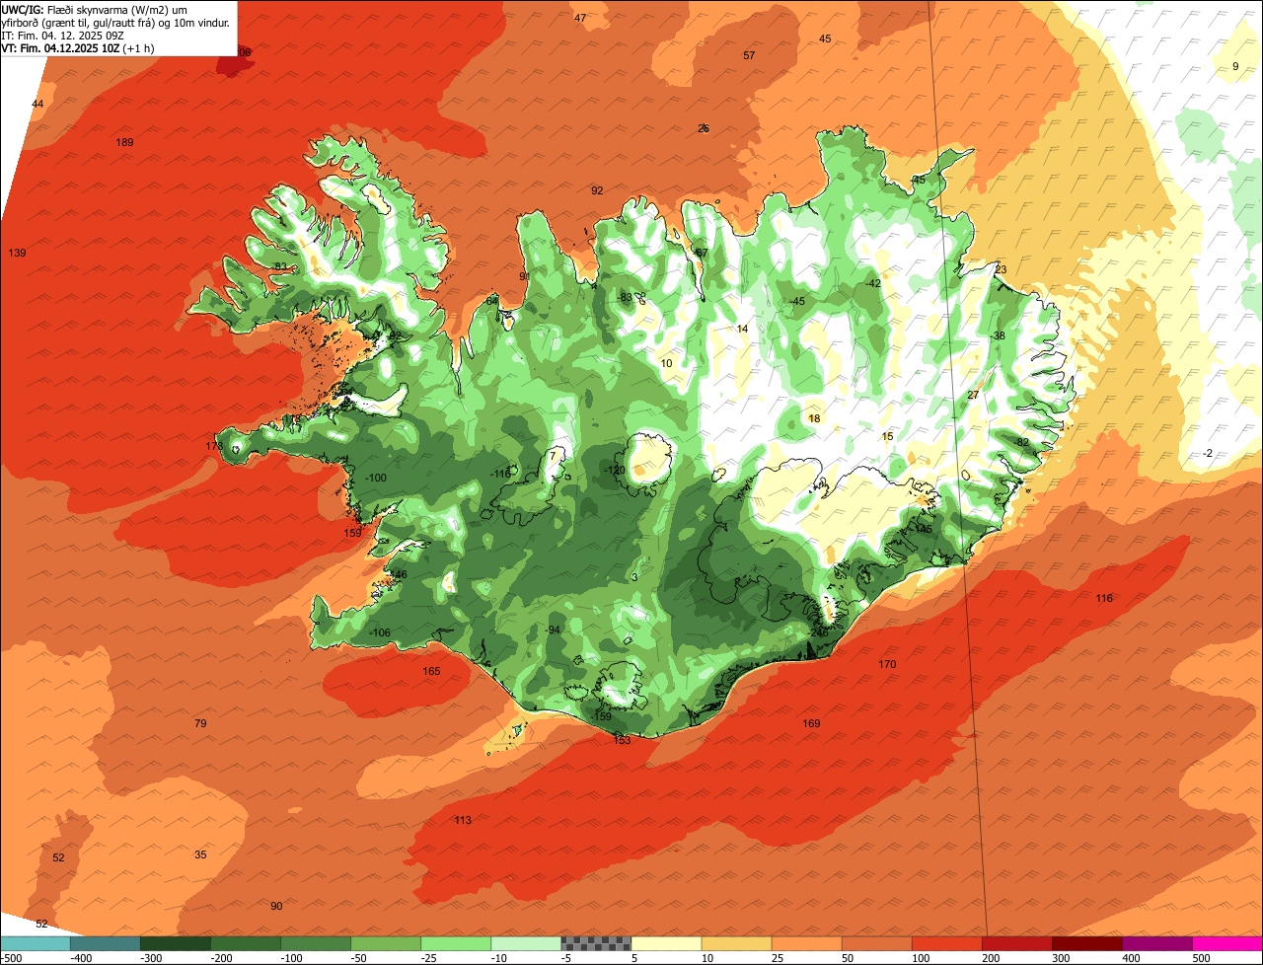Click the map value '-106' on the southwest peninsula
The width and height of the screenshot is (1263, 965).
coord(380,633)
